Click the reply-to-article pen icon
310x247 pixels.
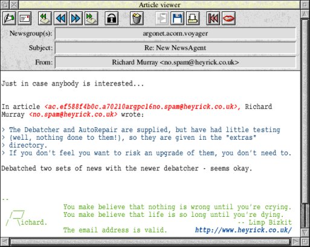point(9,18)
